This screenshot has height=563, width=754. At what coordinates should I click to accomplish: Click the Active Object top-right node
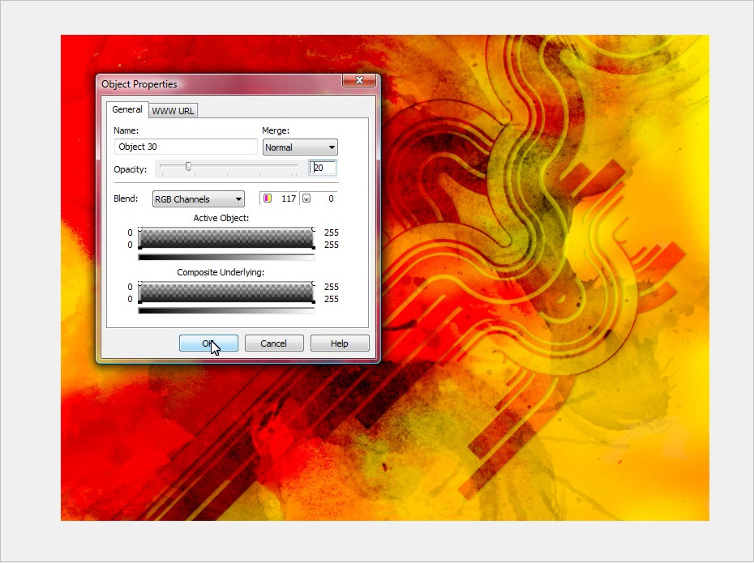click(313, 229)
